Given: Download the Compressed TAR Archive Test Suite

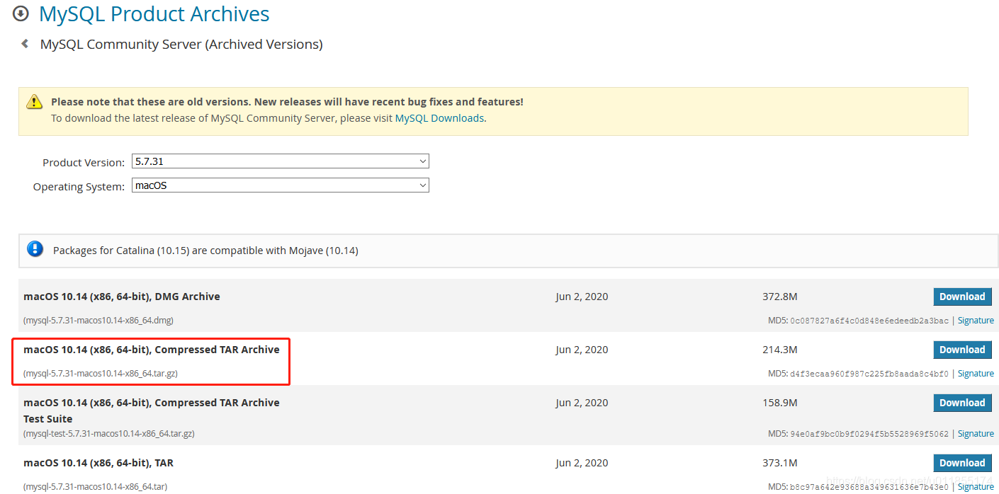Looking at the screenshot, I should 962,403.
